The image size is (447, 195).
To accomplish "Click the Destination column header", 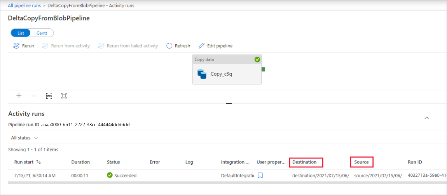I will 306,162.
